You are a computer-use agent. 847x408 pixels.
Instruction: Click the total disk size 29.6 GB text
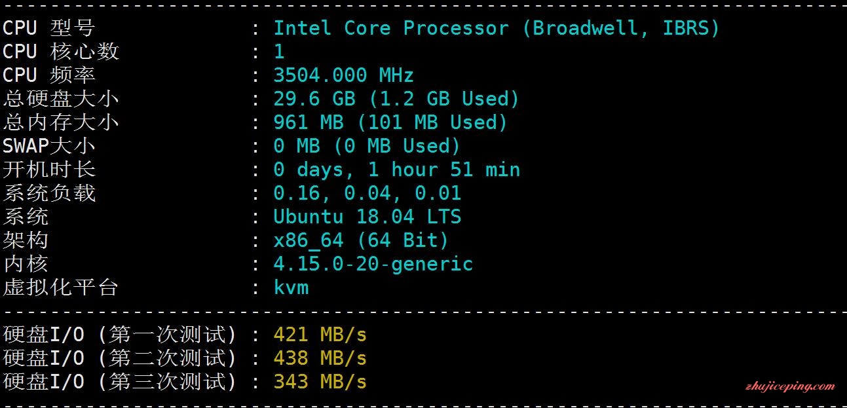314,99
